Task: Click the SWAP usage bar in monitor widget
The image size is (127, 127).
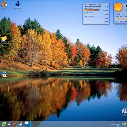Action: tap(93, 14)
